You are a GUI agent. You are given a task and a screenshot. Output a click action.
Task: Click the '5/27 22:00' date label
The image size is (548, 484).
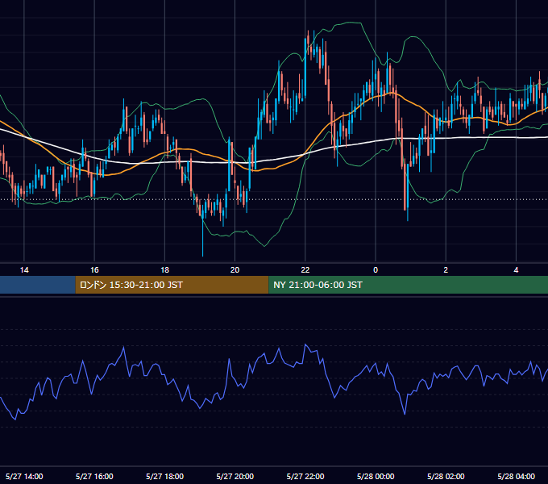pyautogui.click(x=305, y=476)
